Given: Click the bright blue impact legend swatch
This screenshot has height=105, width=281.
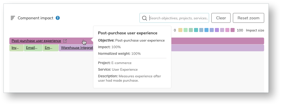Looking at the screenshot, I should tap(206, 30).
